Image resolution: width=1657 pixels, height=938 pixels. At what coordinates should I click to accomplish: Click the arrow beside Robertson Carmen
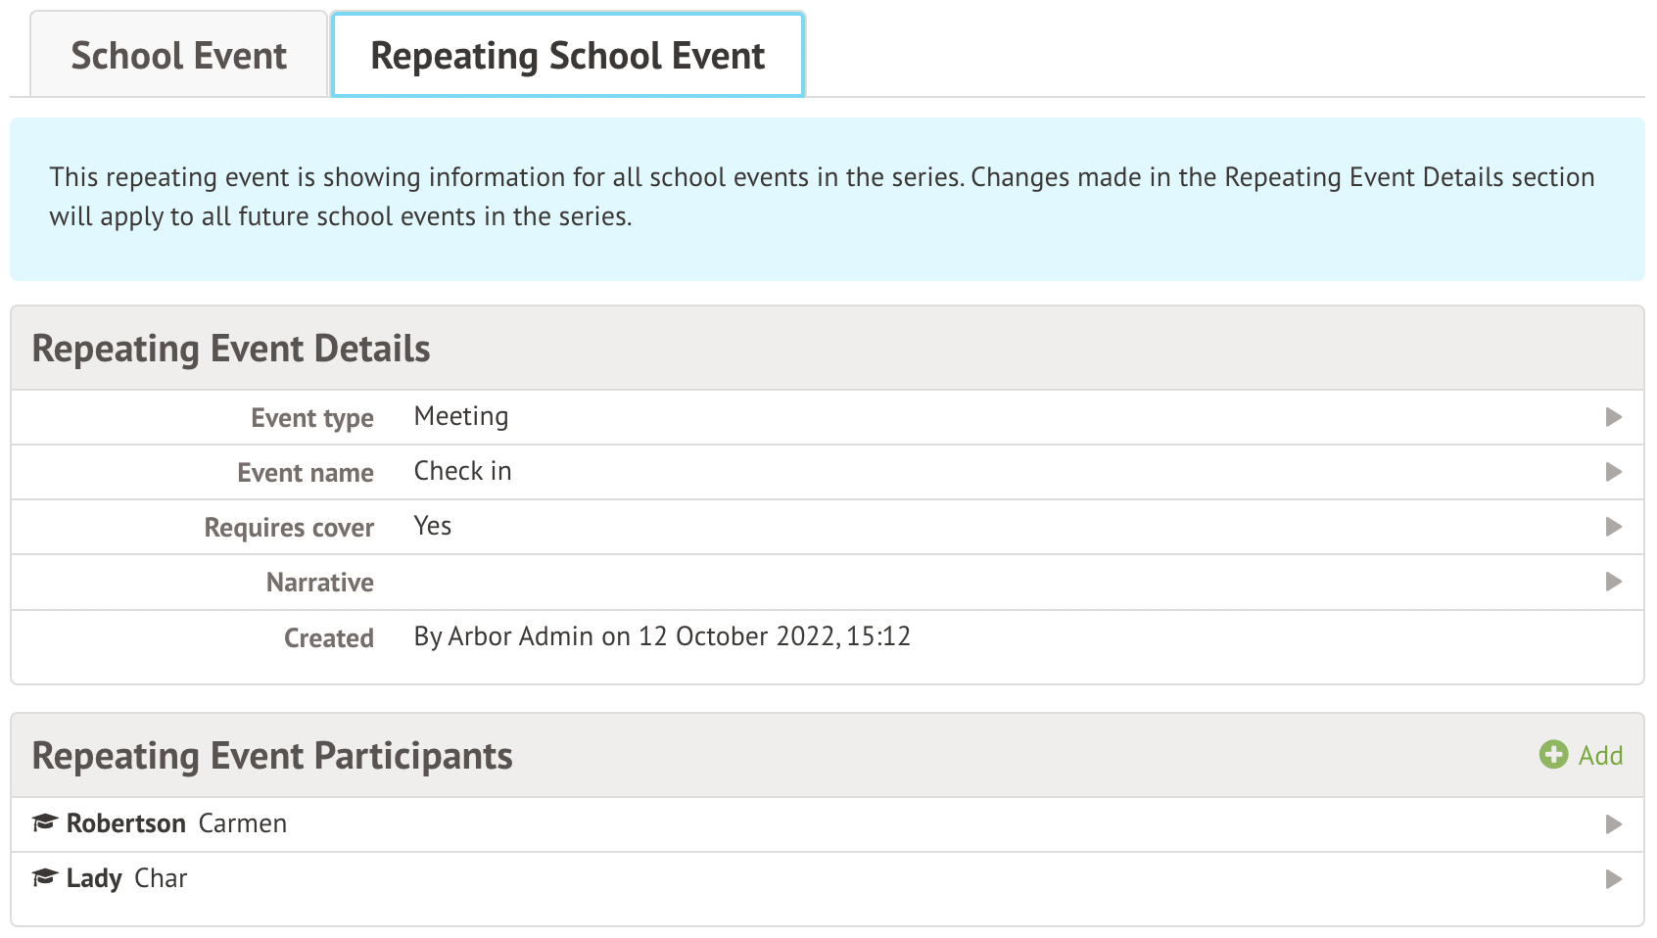pos(1613,824)
